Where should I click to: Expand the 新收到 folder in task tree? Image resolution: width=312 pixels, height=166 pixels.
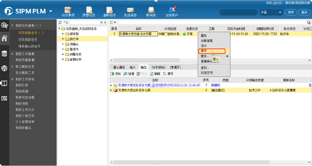[63, 34]
